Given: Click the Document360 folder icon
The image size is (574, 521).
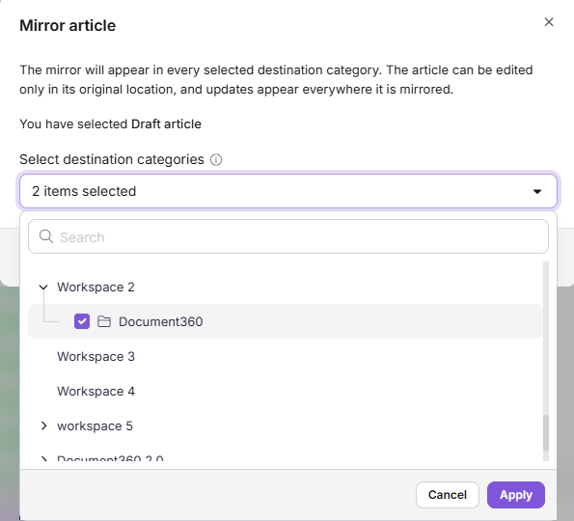Looking at the screenshot, I should (104, 321).
